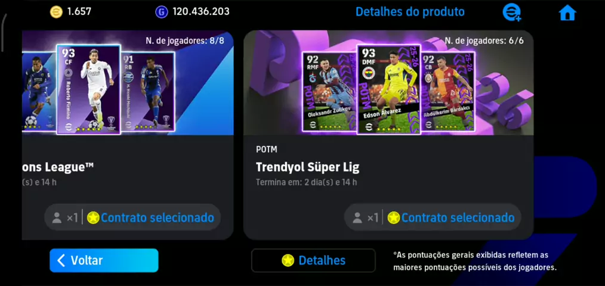This screenshot has height=286, width=605.
Task: Click the yellow star icon in Detalhes
Action: point(288,260)
